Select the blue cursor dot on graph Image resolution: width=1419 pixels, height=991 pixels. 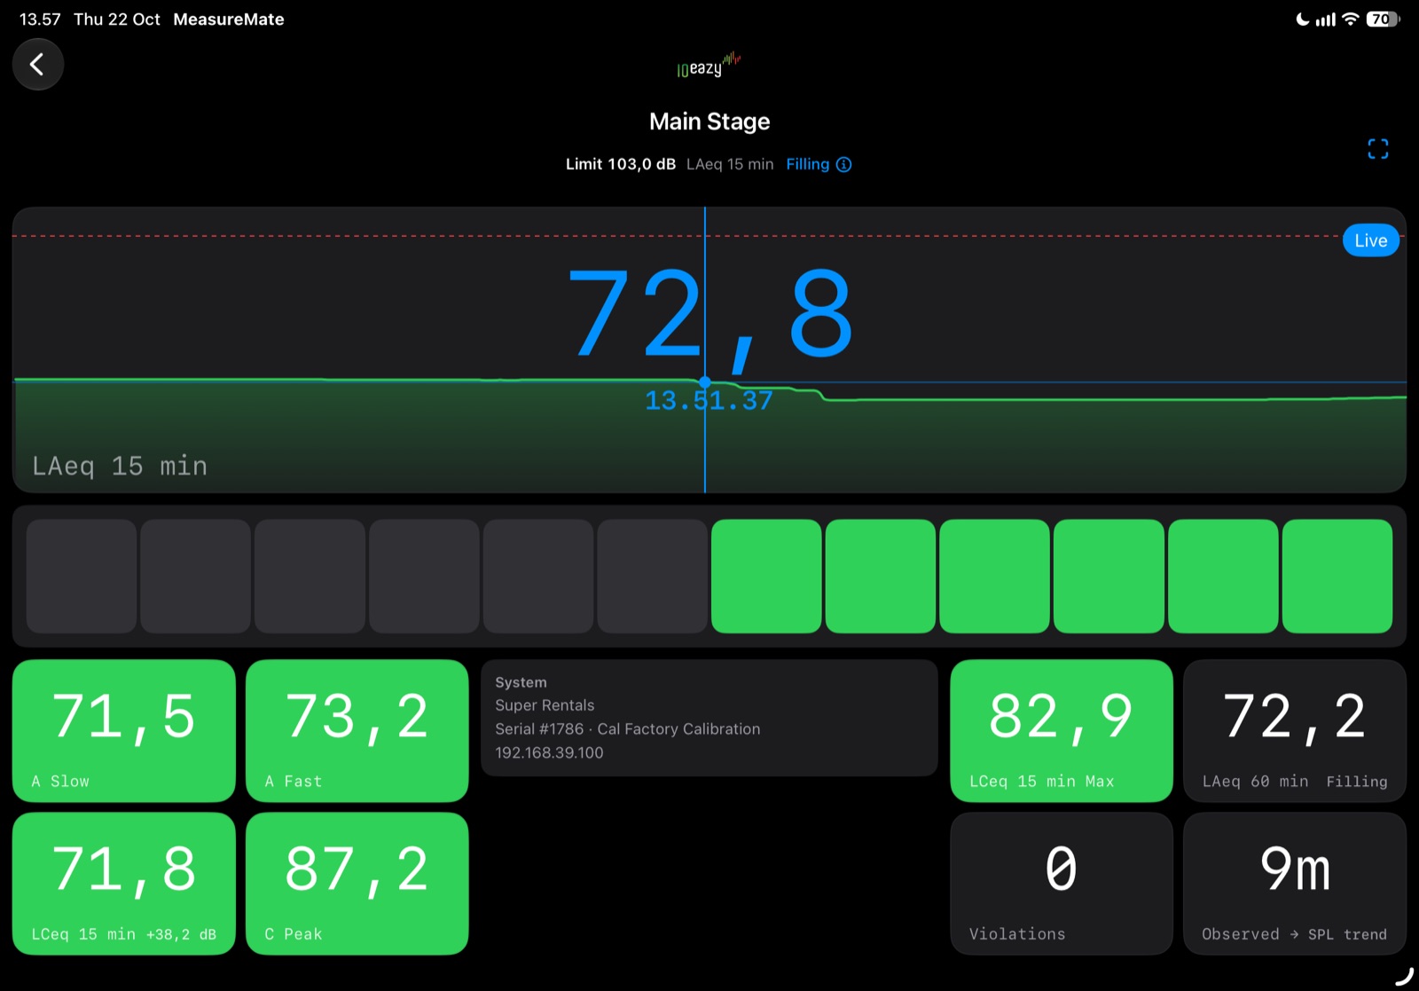[x=705, y=382]
